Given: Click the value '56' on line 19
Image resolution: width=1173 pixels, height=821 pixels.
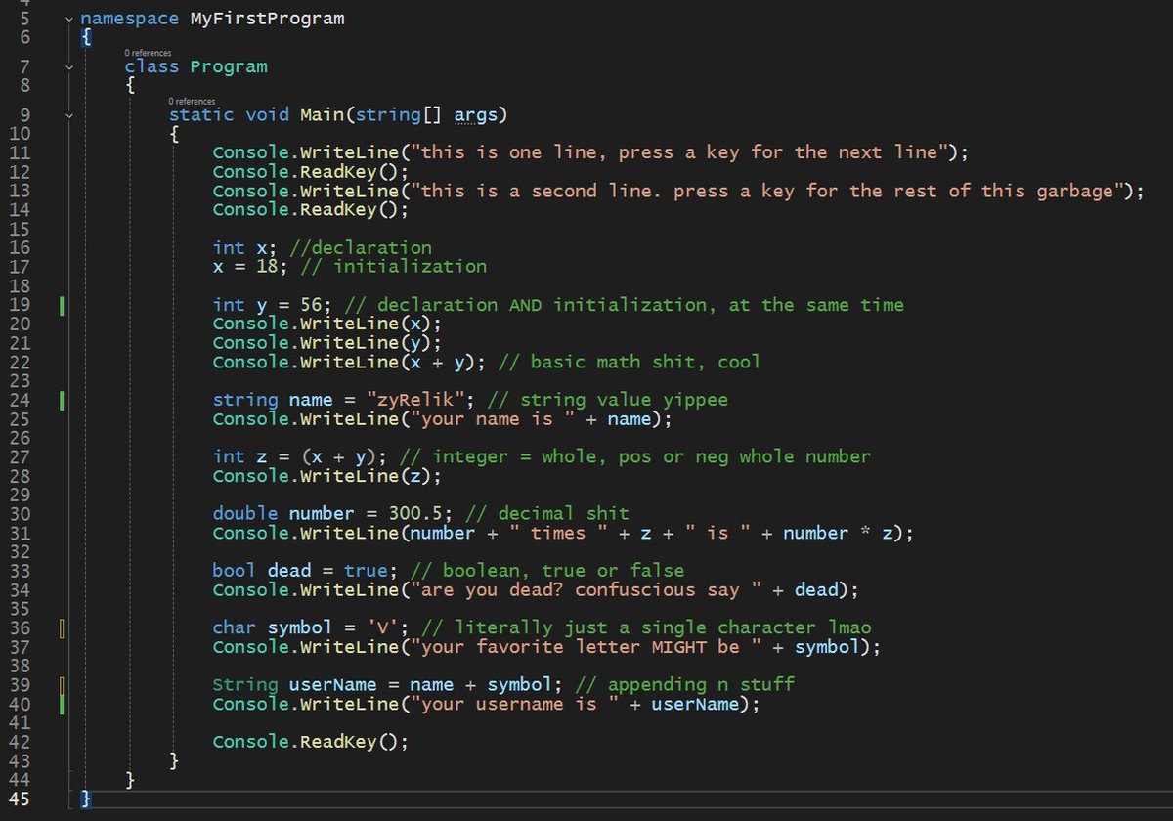Looking at the screenshot, I should click(311, 305).
